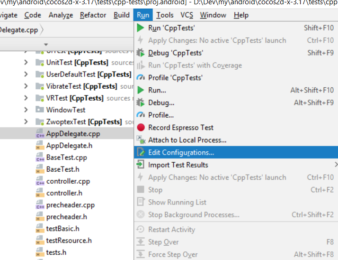
Task: Click the red Record Espresso Test icon
Action: click(141, 128)
